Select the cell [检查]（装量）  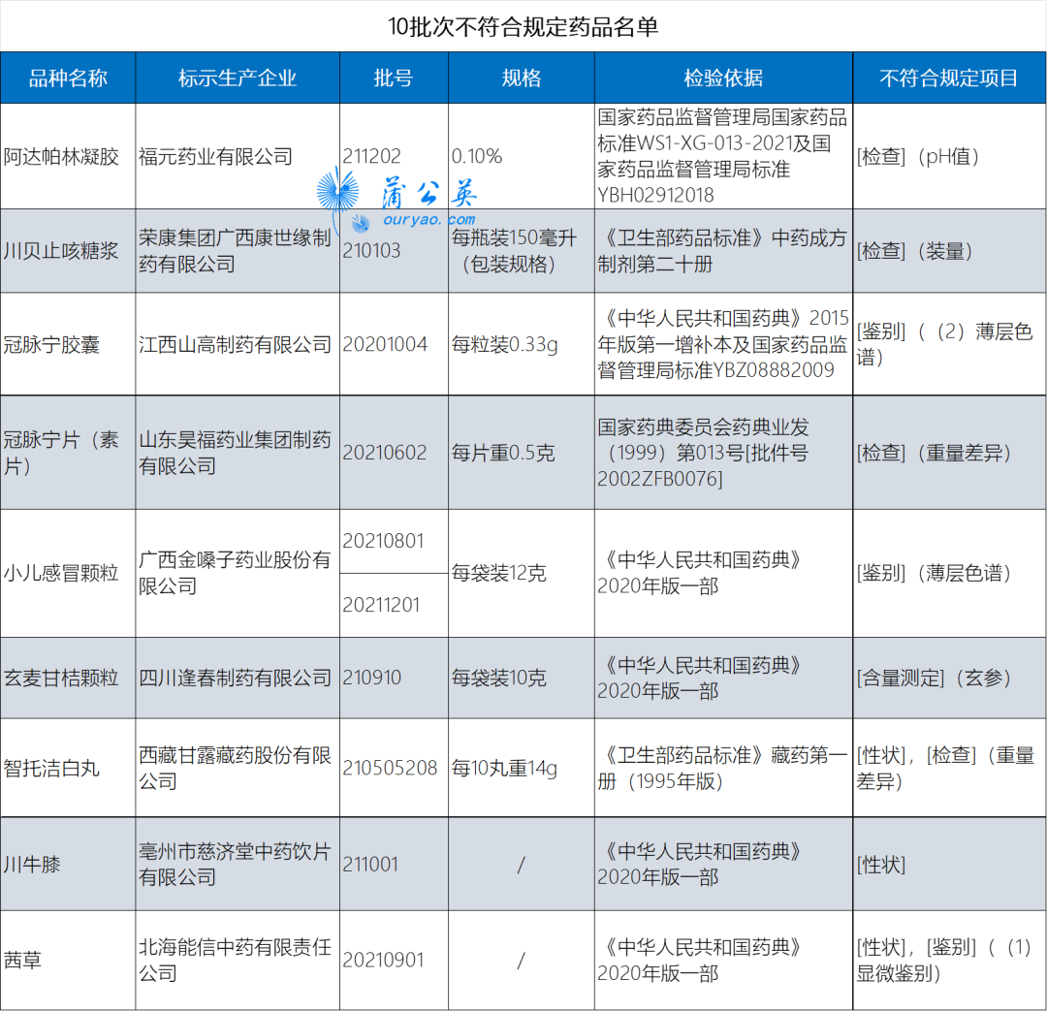(949, 251)
